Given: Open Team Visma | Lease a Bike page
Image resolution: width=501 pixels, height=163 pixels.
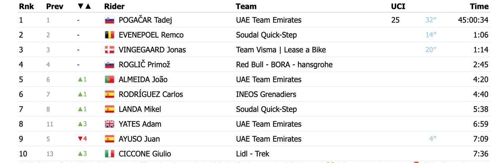Looking at the screenshot, I should (281, 50).
